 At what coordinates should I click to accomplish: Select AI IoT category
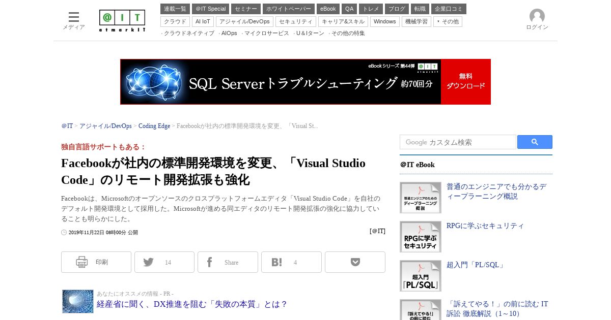203,21
